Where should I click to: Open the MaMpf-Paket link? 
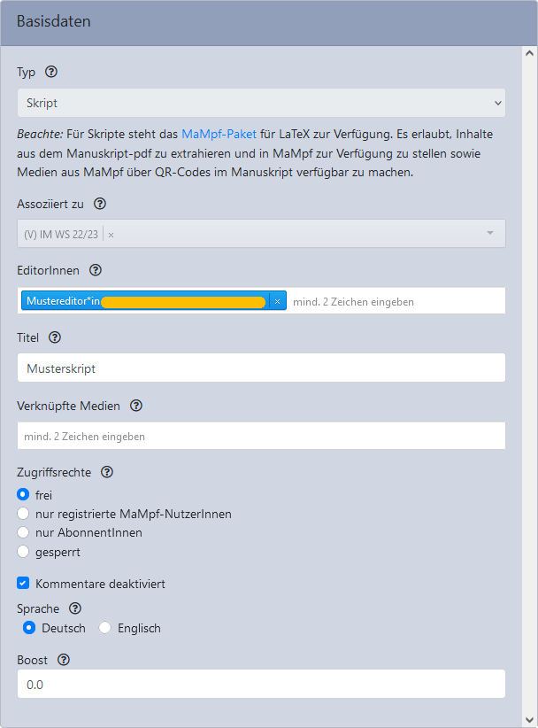pos(219,135)
